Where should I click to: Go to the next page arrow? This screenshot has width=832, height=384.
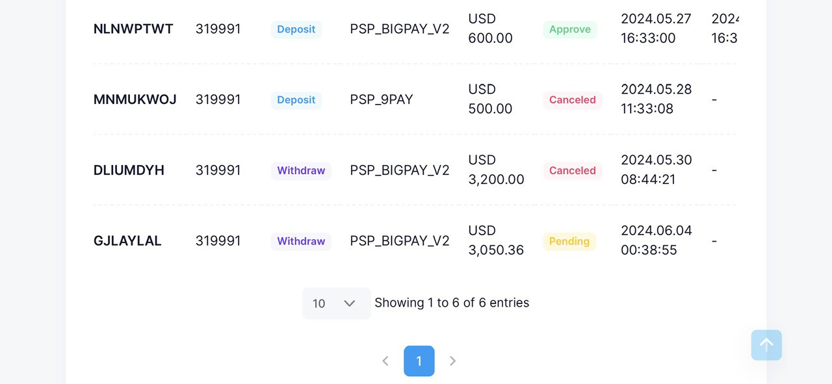453,361
